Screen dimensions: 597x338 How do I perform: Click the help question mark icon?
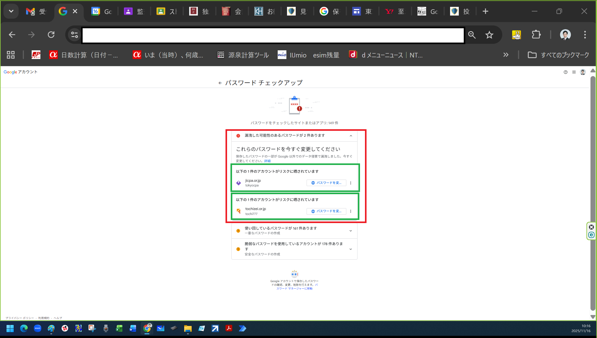(x=565, y=72)
